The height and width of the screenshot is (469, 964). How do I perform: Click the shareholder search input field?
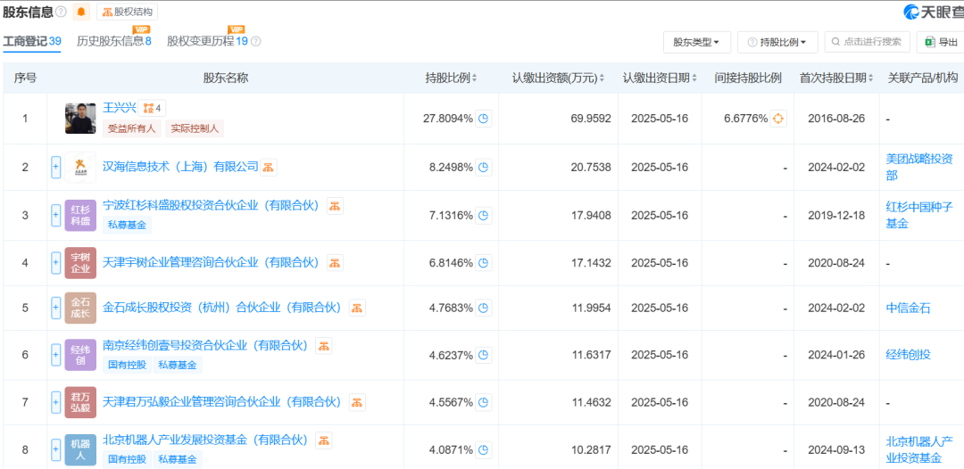coord(868,42)
